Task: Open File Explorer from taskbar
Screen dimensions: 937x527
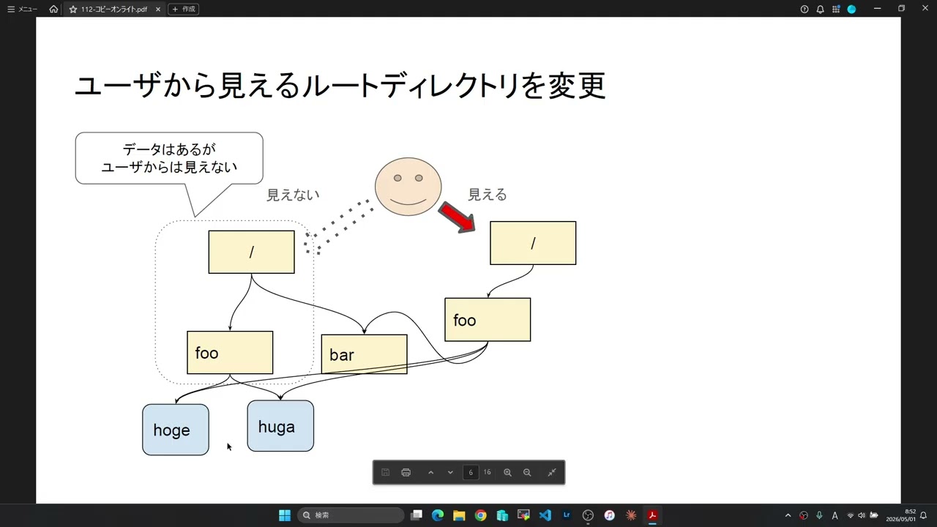Action: coord(459,515)
